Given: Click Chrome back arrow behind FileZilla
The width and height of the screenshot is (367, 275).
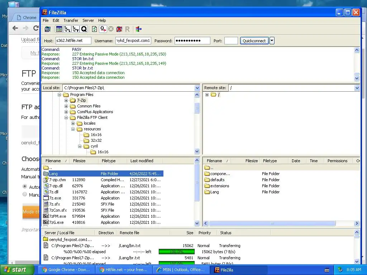Looking at the screenshot, I should tap(15, 28).
